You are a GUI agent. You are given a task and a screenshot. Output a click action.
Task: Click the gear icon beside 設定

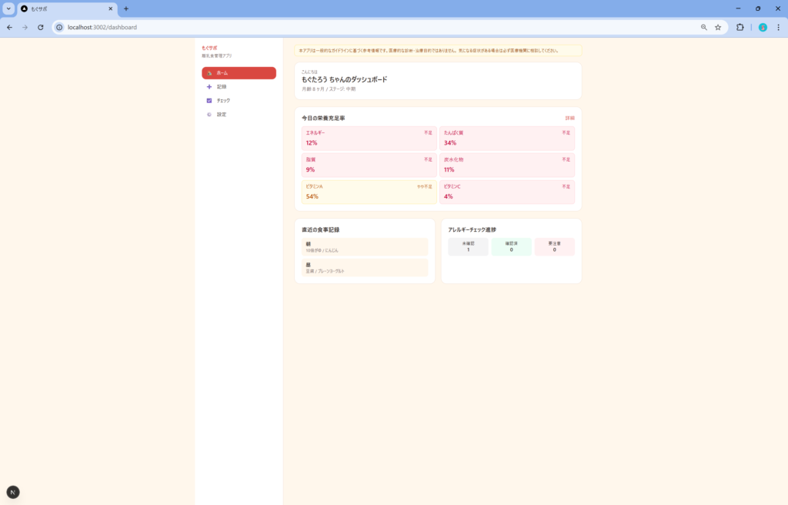[209, 115]
